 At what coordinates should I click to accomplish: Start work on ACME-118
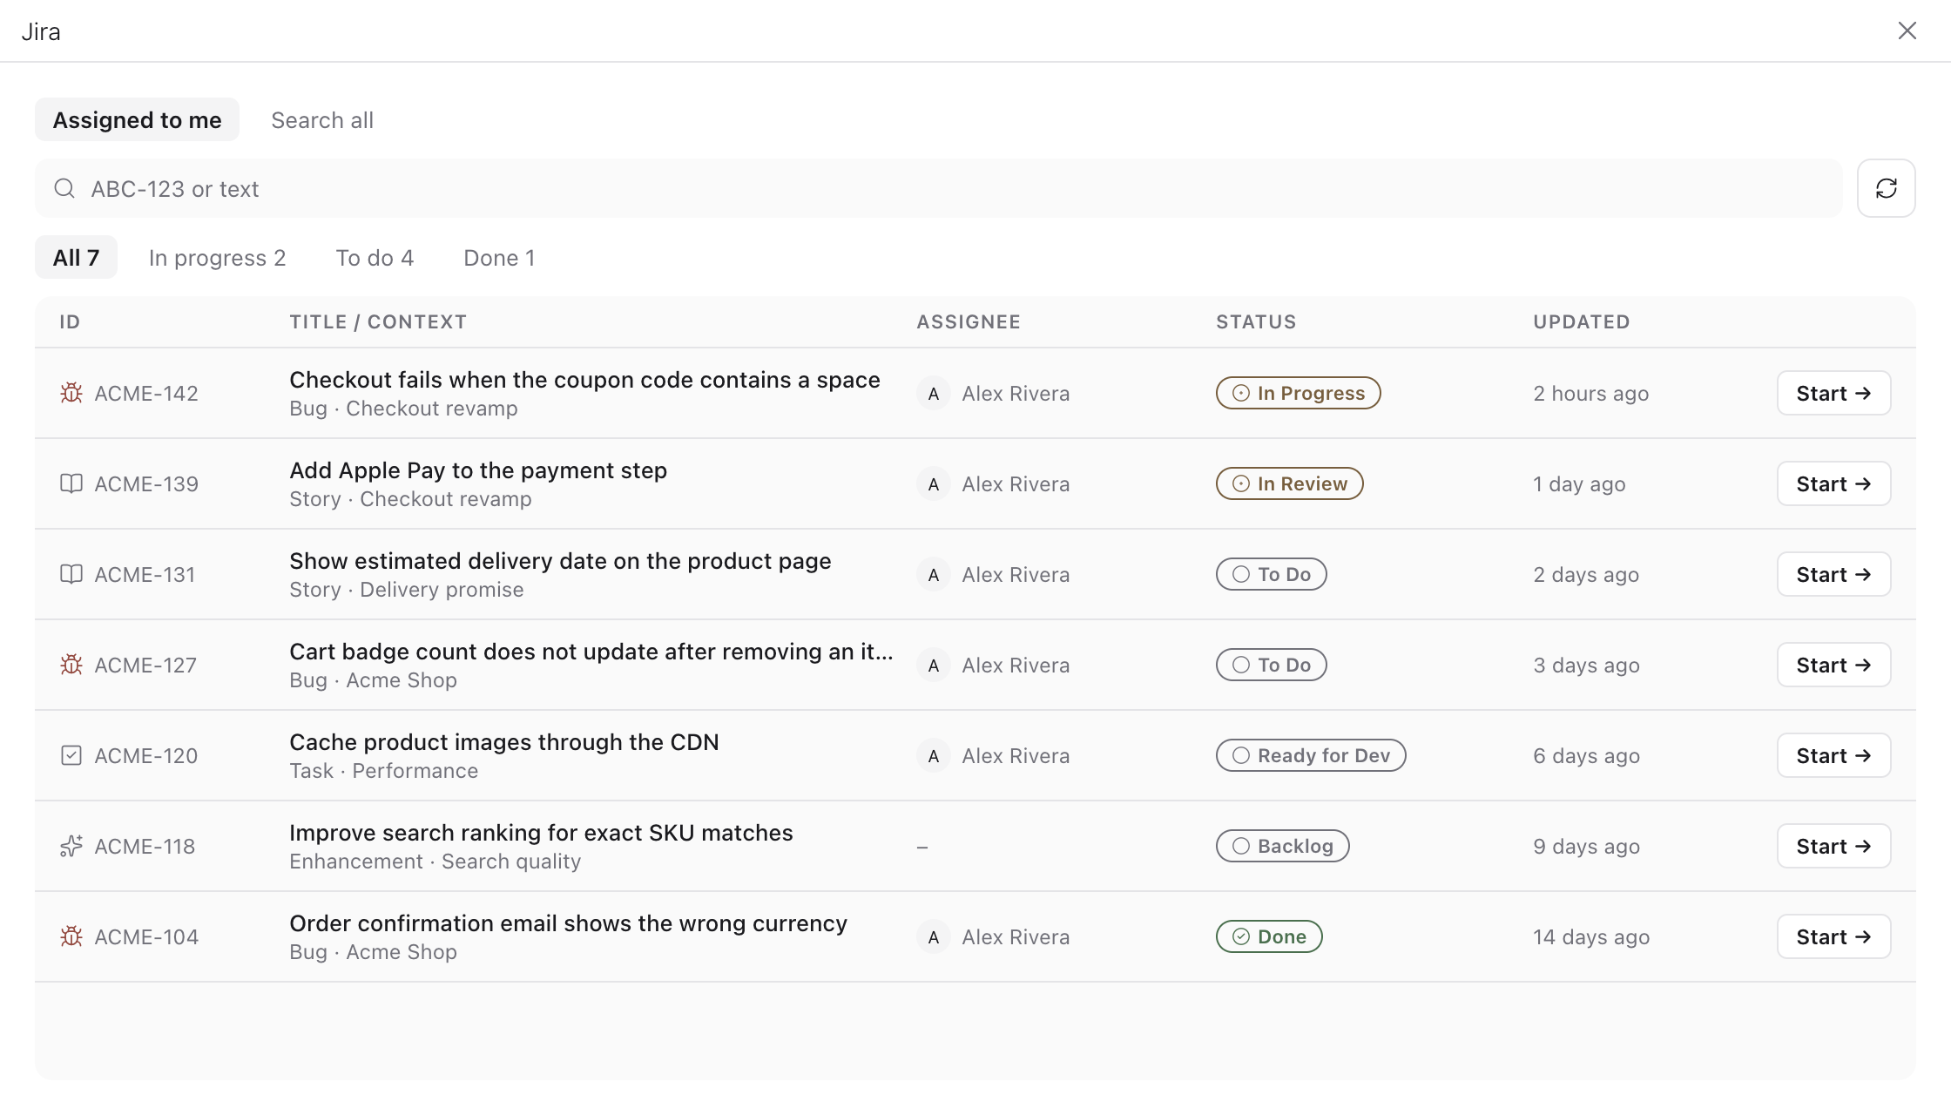(1833, 846)
